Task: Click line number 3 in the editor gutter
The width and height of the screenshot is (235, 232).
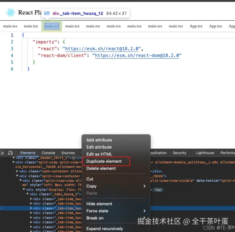Action: (12, 49)
